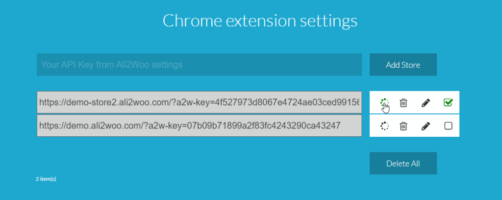The width and height of the screenshot is (502, 200).
Task: Remove the demo.ali2woo.com store using trash icon
Action: (403, 126)
